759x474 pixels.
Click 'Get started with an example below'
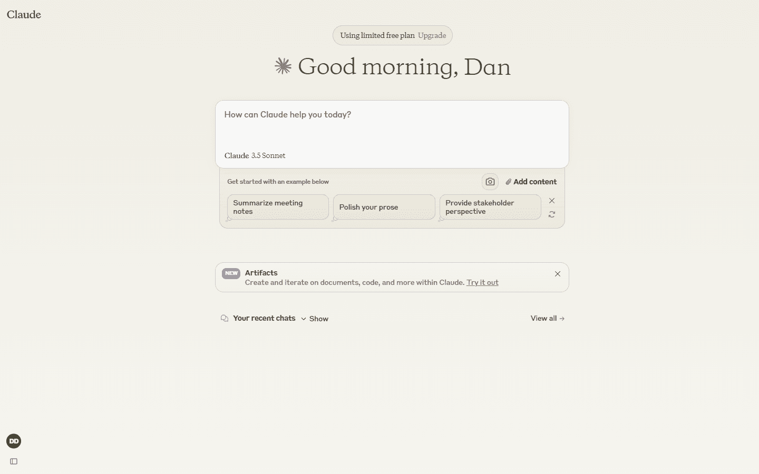click(278, 182)
